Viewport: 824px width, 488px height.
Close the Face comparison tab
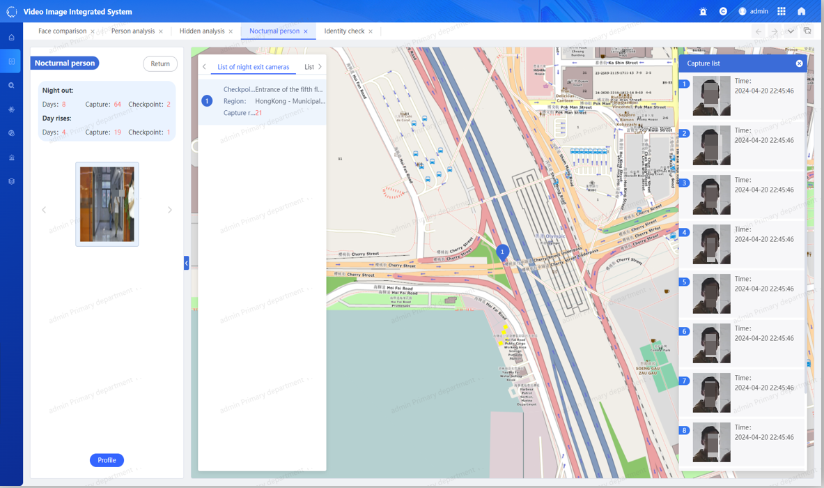93,31
